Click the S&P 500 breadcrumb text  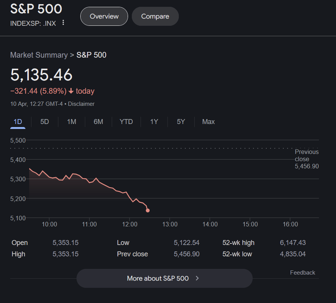(91, 55)
